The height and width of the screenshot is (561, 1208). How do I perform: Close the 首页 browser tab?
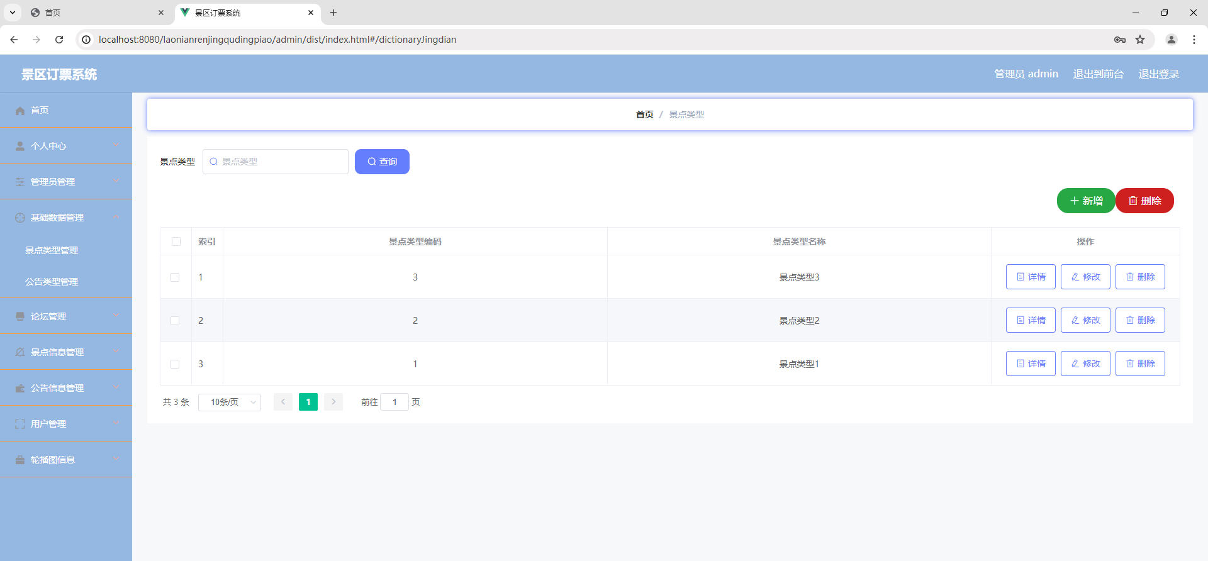(x=161, y=13)
